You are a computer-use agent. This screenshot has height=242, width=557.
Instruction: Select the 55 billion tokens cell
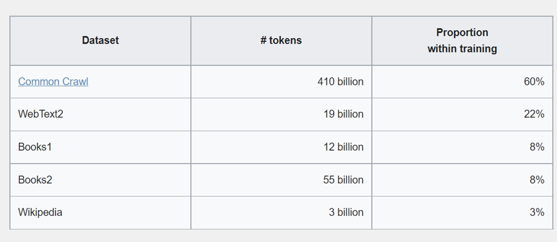pyautogui.click(x=281, y=180)
